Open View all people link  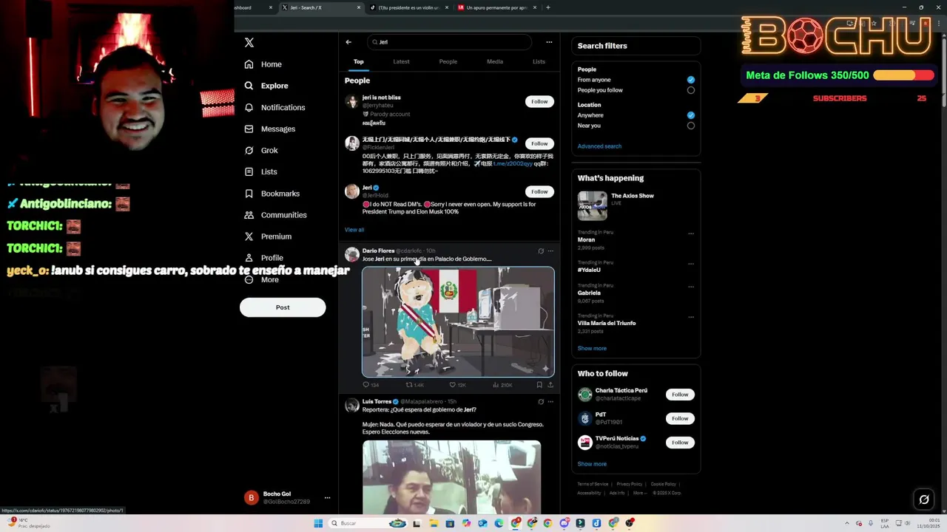click(354, 230)
